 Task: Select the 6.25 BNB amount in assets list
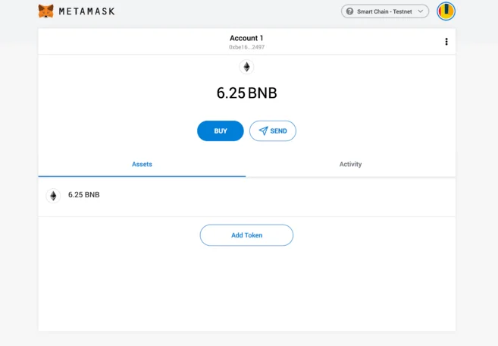pyautogui.click(x=83, y=195)
